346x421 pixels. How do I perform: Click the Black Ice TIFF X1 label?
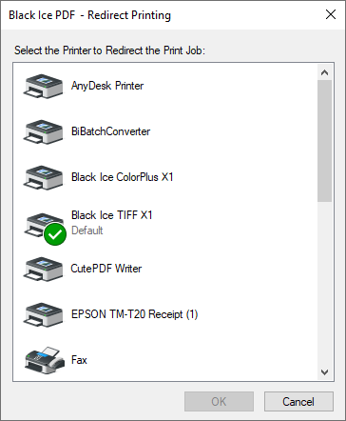112,215
